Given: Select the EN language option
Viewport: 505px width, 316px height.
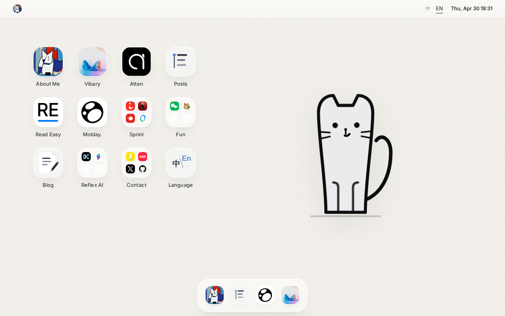Looking at the screenshot, I should click(440, 9).
